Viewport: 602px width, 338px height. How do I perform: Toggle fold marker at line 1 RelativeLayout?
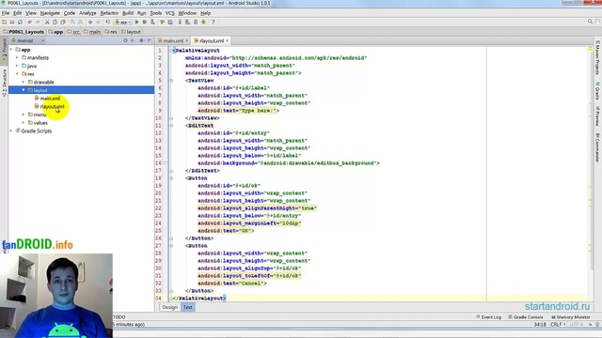172,50
